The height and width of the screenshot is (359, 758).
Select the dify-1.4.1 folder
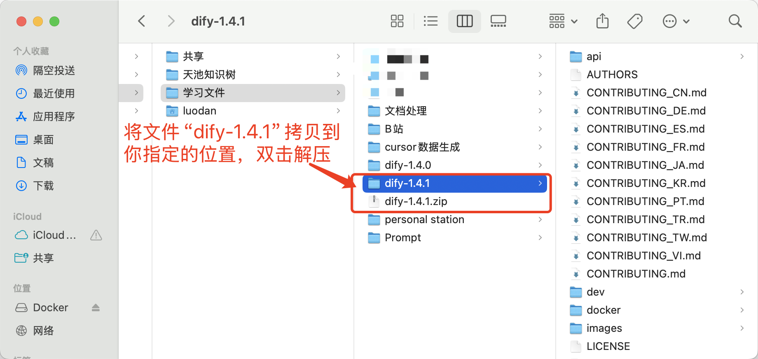click(455, 183)
